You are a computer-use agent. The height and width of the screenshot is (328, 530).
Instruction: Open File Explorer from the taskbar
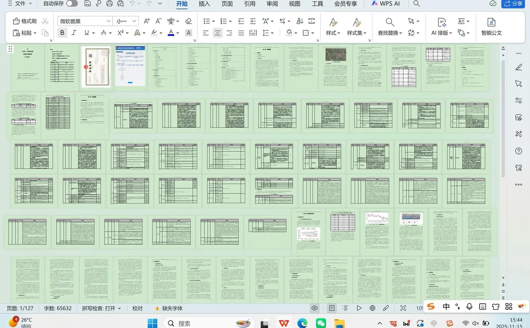339,323
